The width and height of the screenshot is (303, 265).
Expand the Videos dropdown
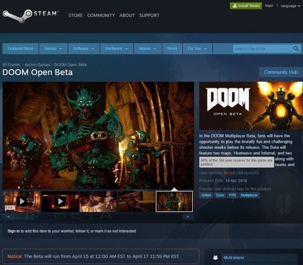pyautogui.click(x=147, y=49)
